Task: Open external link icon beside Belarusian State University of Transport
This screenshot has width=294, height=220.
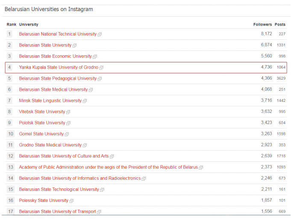Action: coord(99,212)
